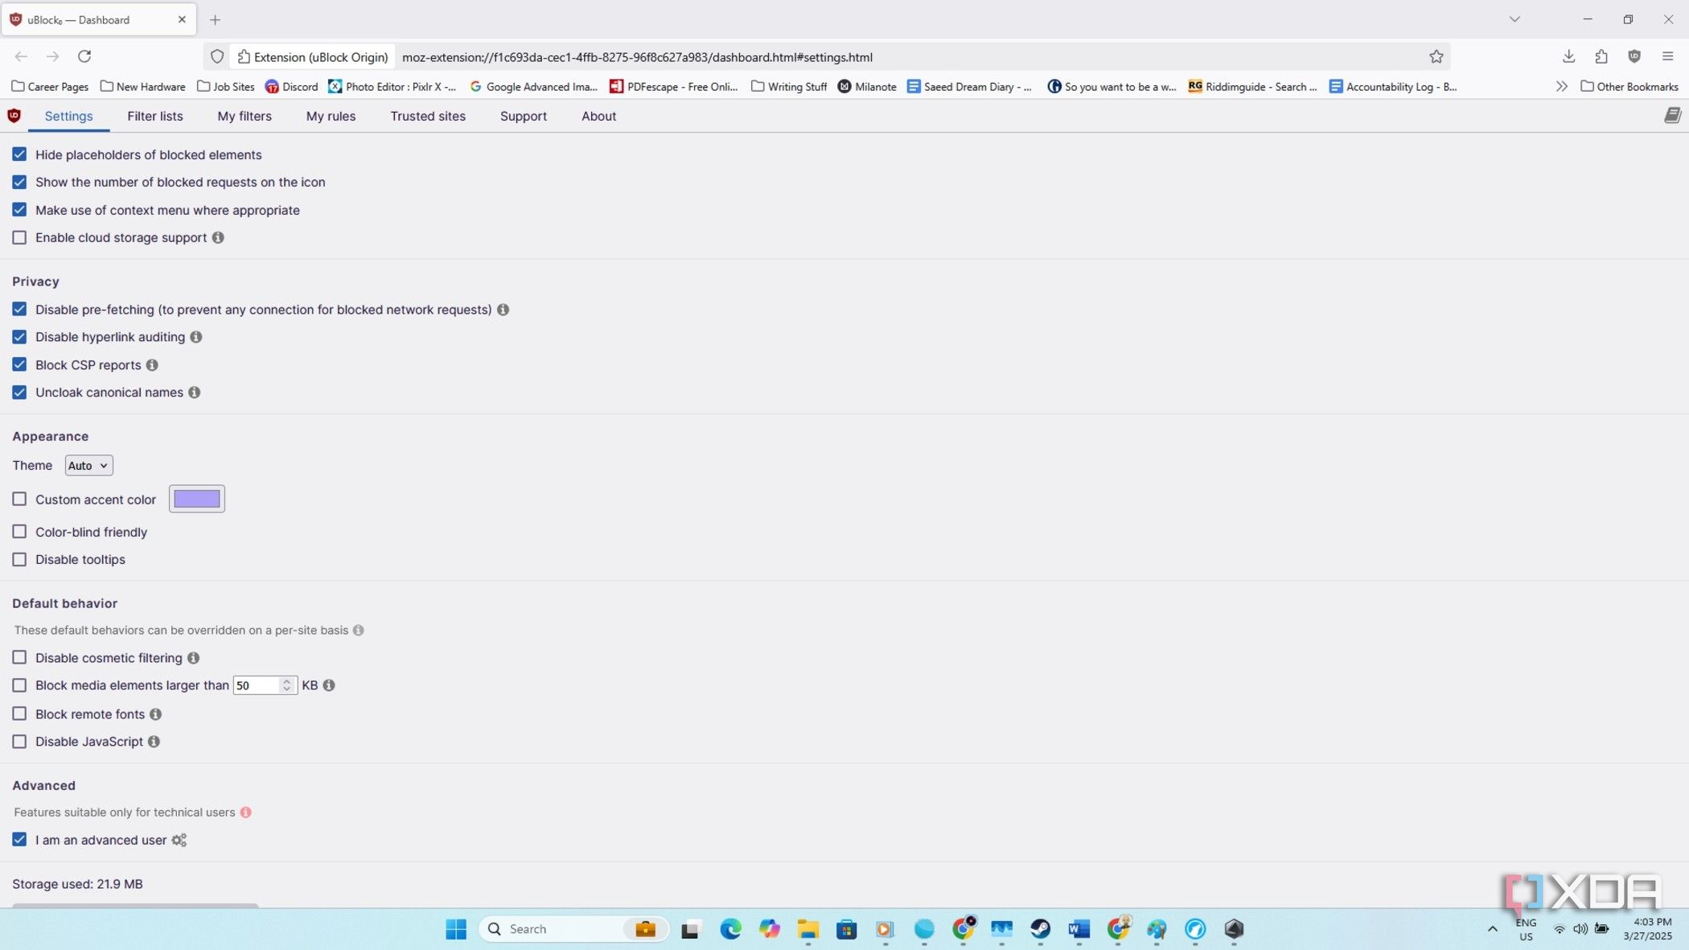Enable Color-blind friendly option
This screenshot has width=1689, height=950.
coord(19,532)
